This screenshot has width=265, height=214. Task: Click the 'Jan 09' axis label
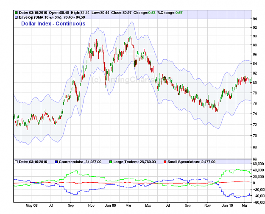[x=110, y=206]
